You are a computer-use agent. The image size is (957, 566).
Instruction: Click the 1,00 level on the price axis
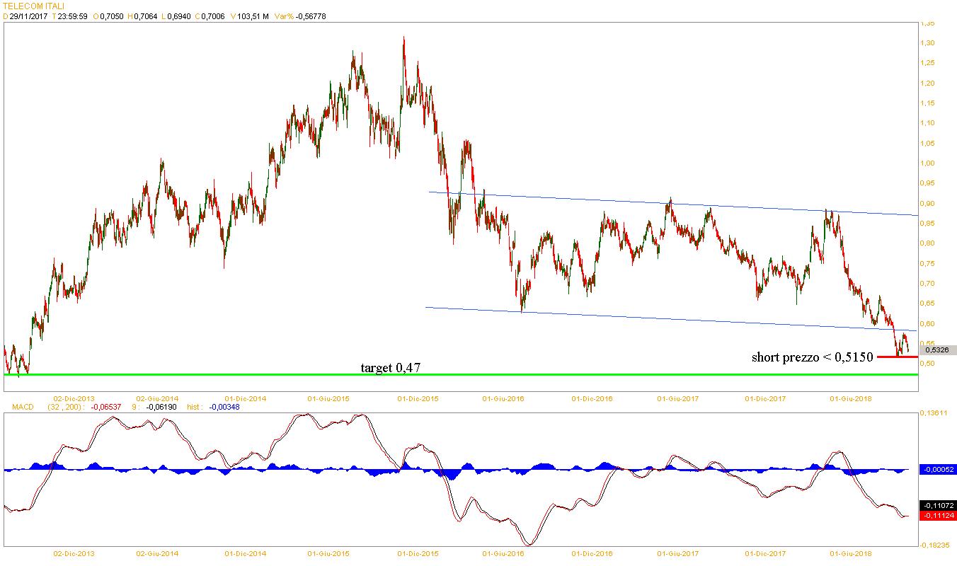(927, 163)
